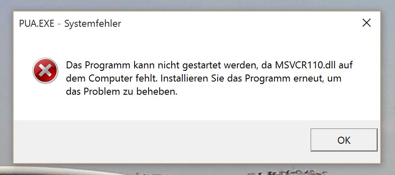395x175 pixels.
Task: Click the gray footer area left of OK
Action: tap(161, 141)
